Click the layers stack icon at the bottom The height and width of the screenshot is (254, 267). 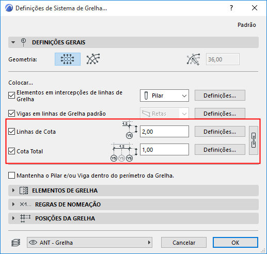tap(15, 243)
